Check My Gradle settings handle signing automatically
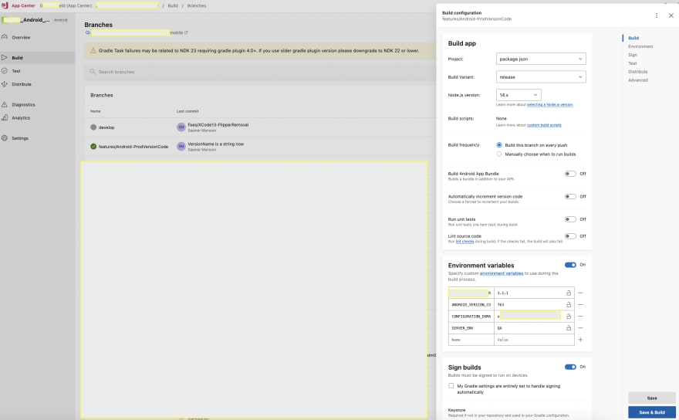The height and width of the screenshot is (420, 679). tap(451, 386)
